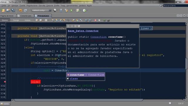The height and width of the screenshot is (106, 188).
Task: Click the uncomment code icon
Action: tap(108, 20)
